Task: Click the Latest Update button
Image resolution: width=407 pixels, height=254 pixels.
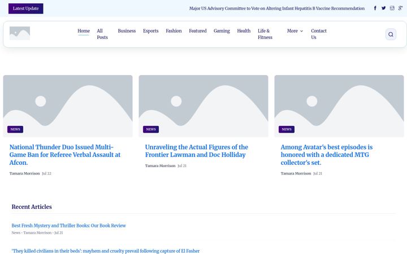Action: (25, 8)
